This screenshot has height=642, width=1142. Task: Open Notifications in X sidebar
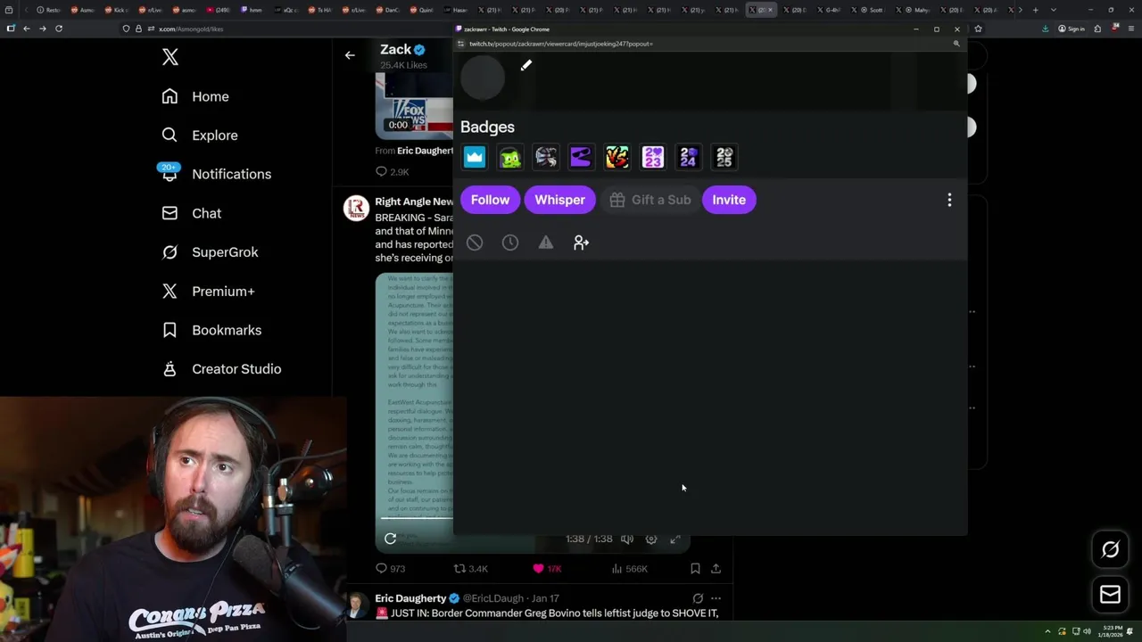click(216, 174)
